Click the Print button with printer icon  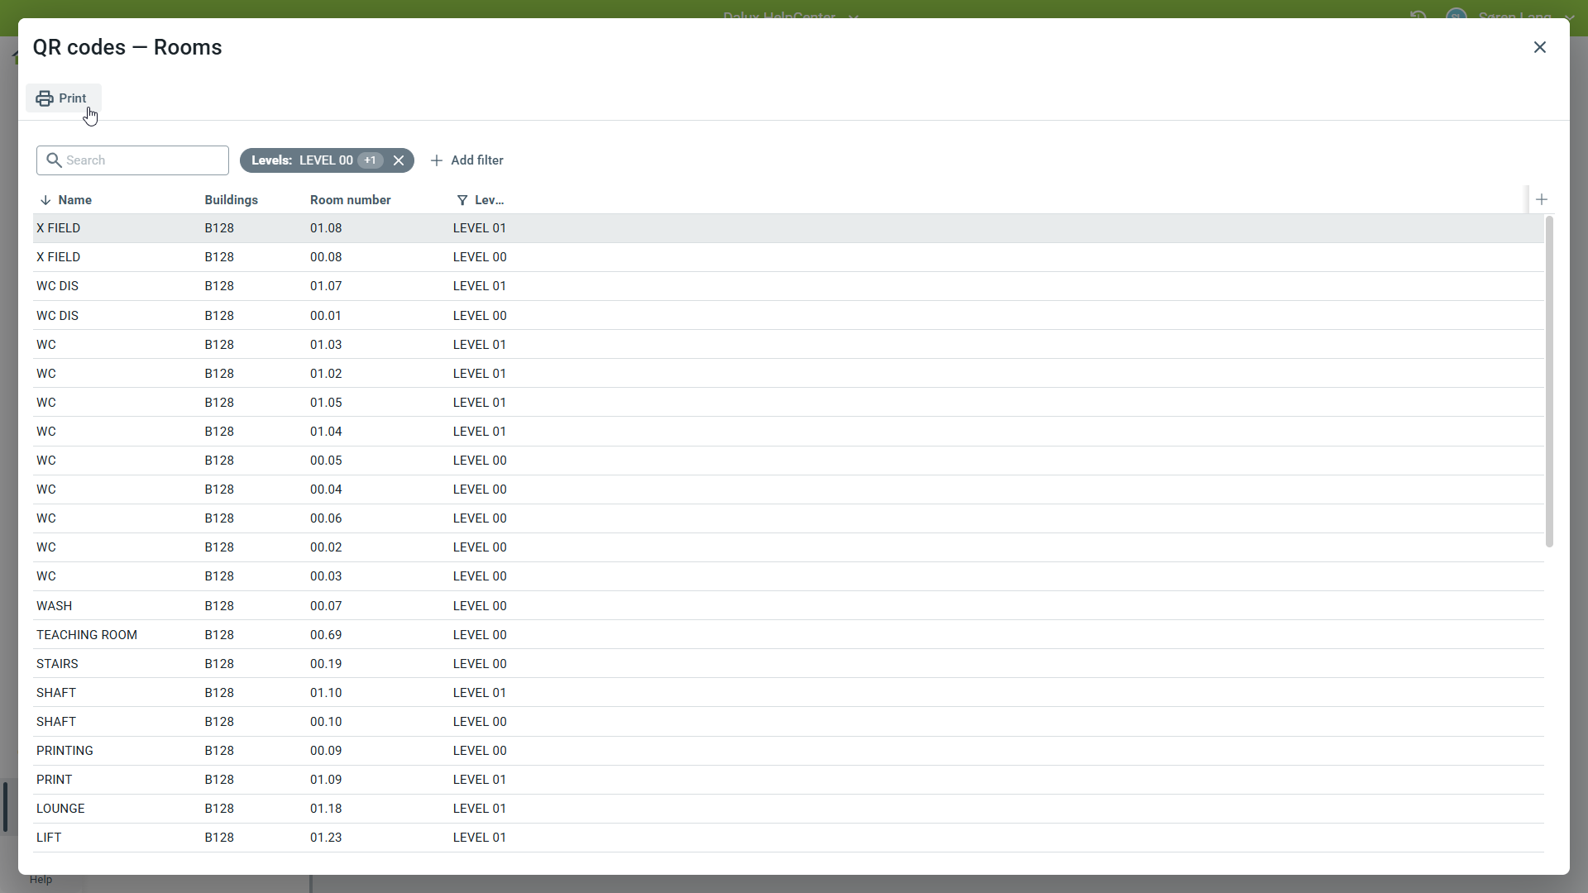point(63,98)
